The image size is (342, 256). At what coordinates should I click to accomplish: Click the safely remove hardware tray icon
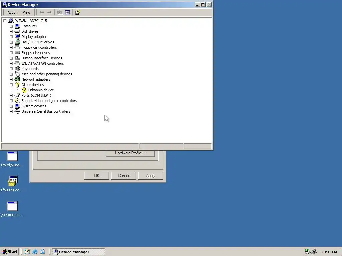(308, 252)
